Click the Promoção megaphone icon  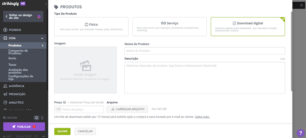pyautogui.click(x=5, y=94)
